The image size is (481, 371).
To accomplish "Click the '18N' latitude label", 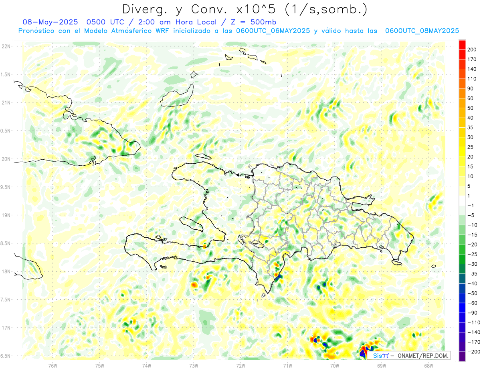I will (x=6, y=271).
